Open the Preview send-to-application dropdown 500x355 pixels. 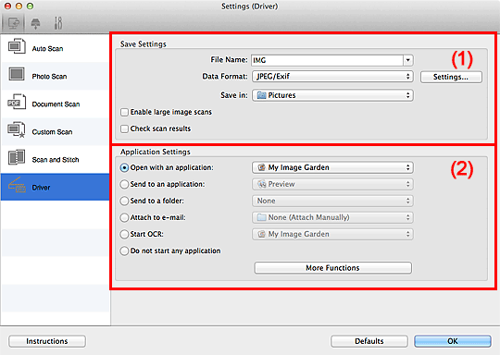332,184
